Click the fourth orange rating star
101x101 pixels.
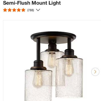point(19,10)
